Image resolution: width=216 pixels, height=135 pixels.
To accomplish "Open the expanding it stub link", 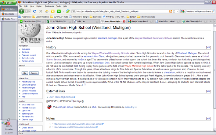I will (x=130, y=107).
